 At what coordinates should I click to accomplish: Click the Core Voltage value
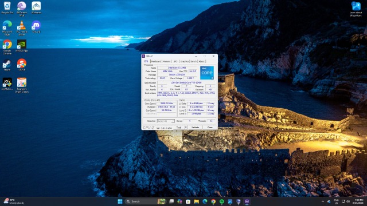click(190, 78)
